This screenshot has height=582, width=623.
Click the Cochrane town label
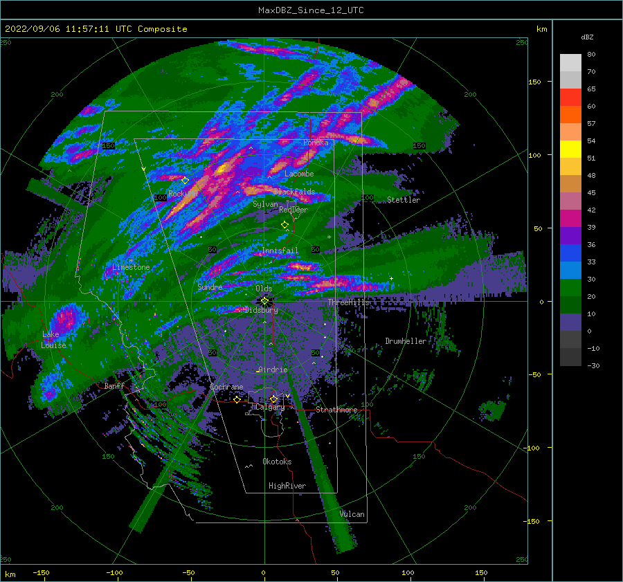[x=226, y=387]
